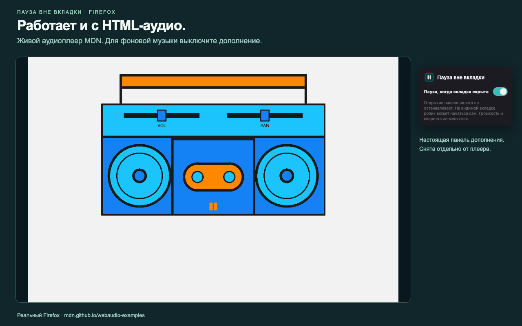522x326 pixels.
Task: Click the VOL slider handle
Action: (162, 115)
